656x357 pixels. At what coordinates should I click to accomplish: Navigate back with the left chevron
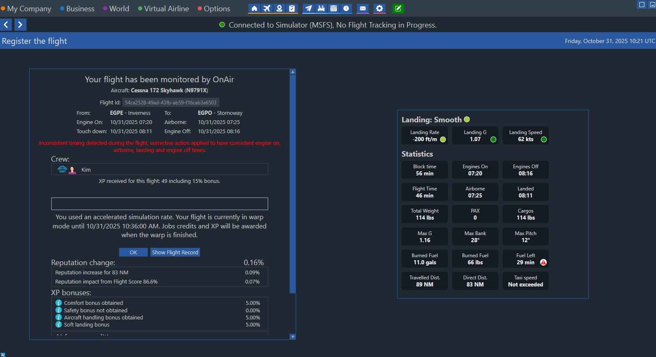(x=6, y=25)
